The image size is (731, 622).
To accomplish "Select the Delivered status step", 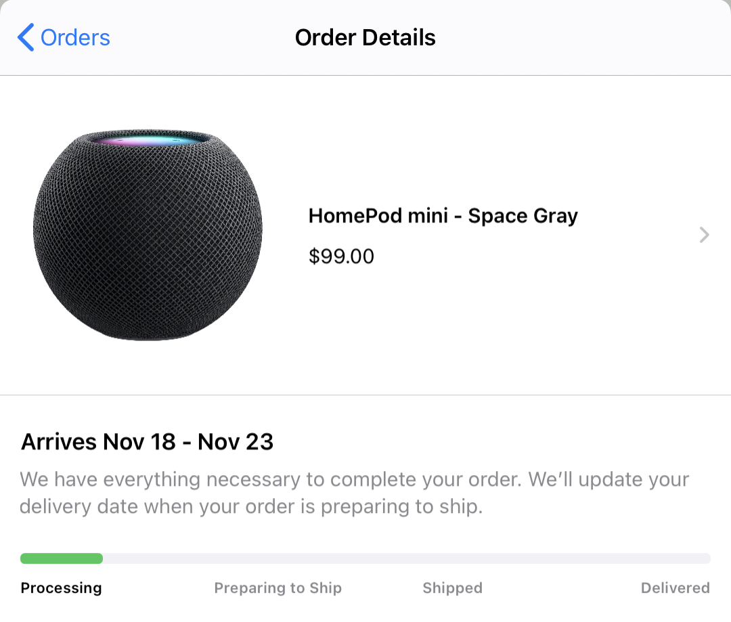I will (675, 588).
